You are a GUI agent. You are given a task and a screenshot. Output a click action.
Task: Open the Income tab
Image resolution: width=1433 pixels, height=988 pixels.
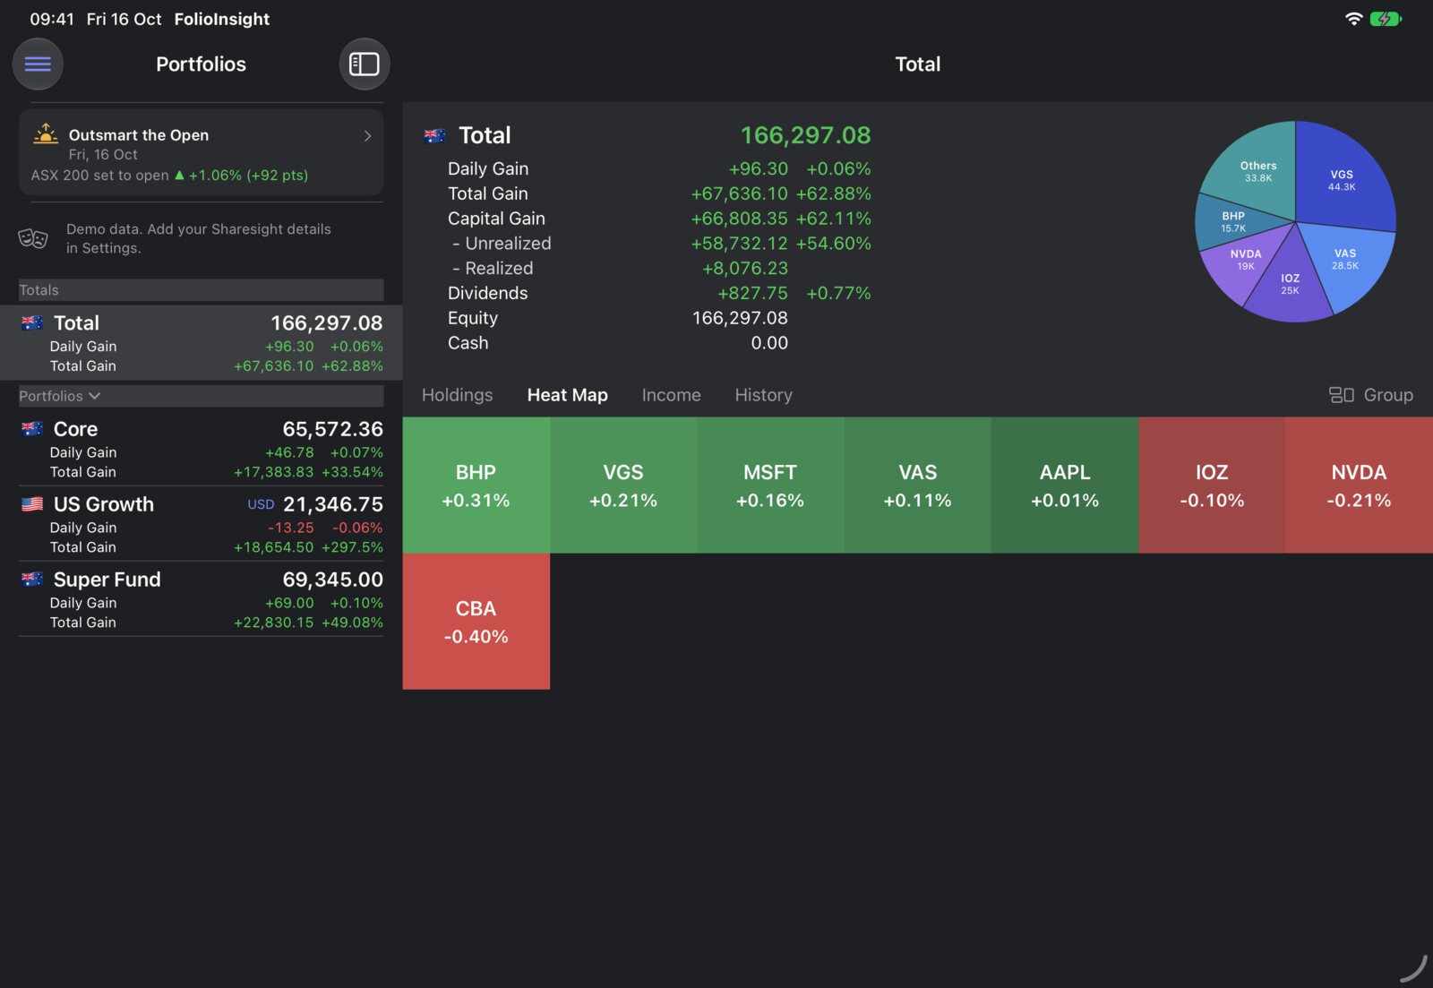(671, 395)
